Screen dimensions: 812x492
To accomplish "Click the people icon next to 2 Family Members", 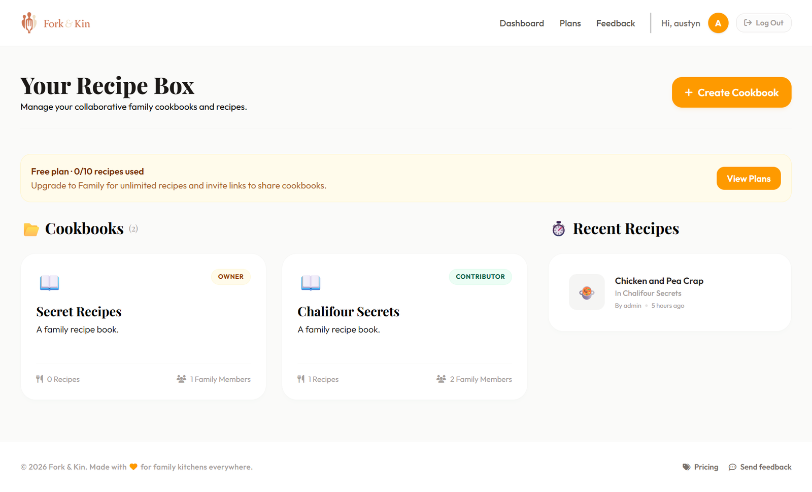I will click(x=441, y=379).
